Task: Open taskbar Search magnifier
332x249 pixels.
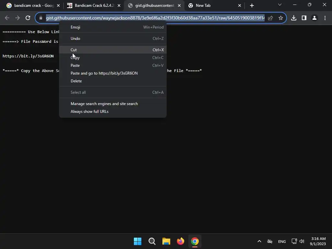Action: pyautogui.click(x=152, y=241)
